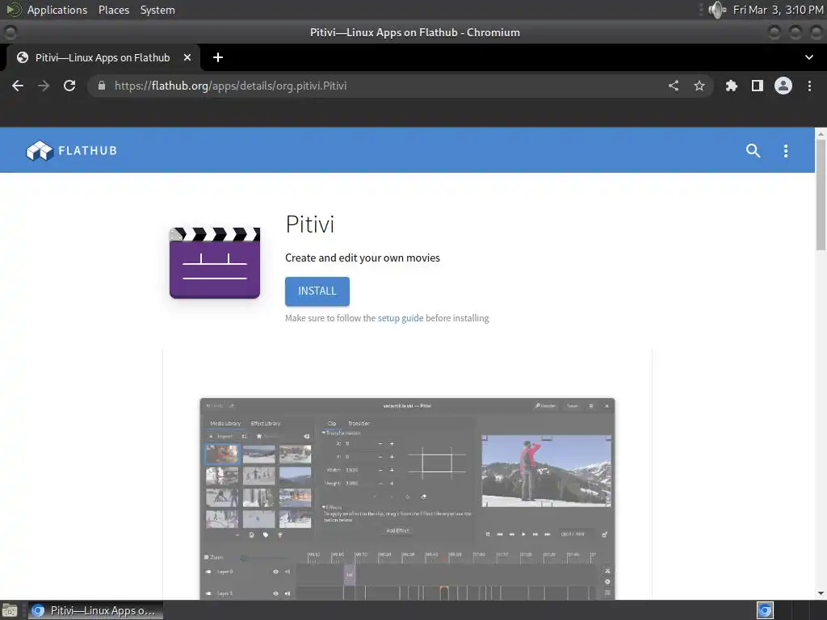This screenshot has width=827, height=620.
Task: Select the Pitivi—Linux Apps on Flathub tab
Action: 103,57
